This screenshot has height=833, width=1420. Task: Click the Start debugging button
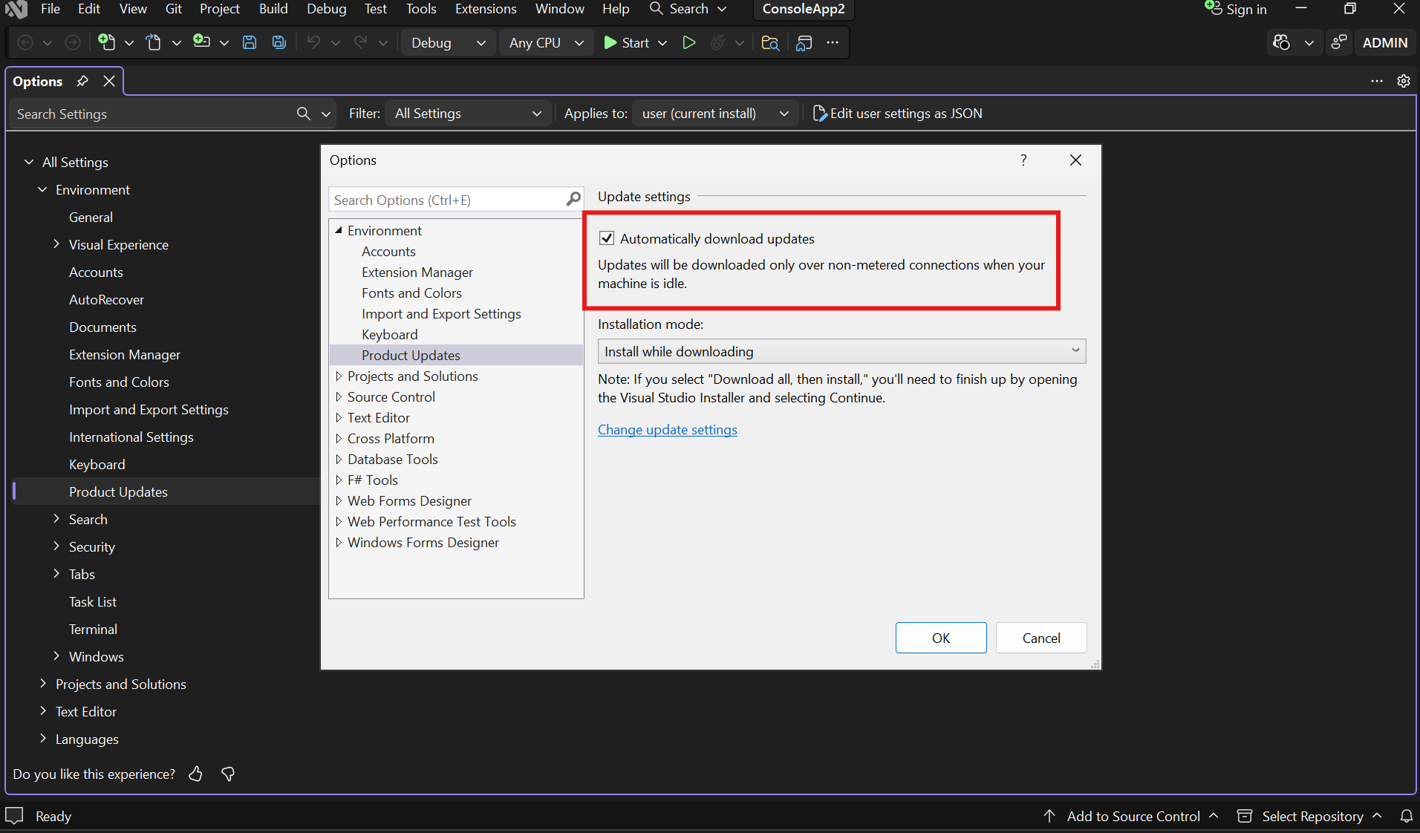pos(628,43)
